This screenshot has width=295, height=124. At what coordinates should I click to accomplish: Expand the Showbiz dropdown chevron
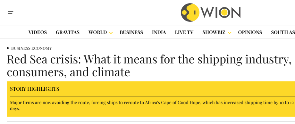coord(229,33)
